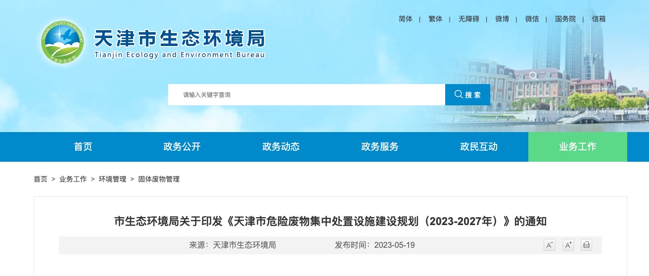The width and height of the screenshot is (649, 276).
Task: Select the highlighted 业务工作 tab
Action: tap(578, 147)
